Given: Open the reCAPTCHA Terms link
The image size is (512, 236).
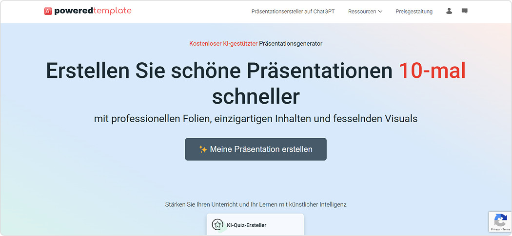Looking at the screenshot, I should (506, 230).
